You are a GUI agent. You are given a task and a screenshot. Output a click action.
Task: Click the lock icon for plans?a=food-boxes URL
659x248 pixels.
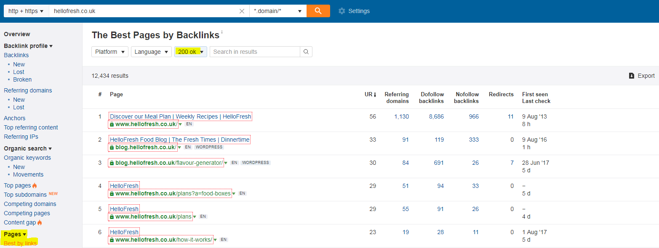click(x=112, y=194)
